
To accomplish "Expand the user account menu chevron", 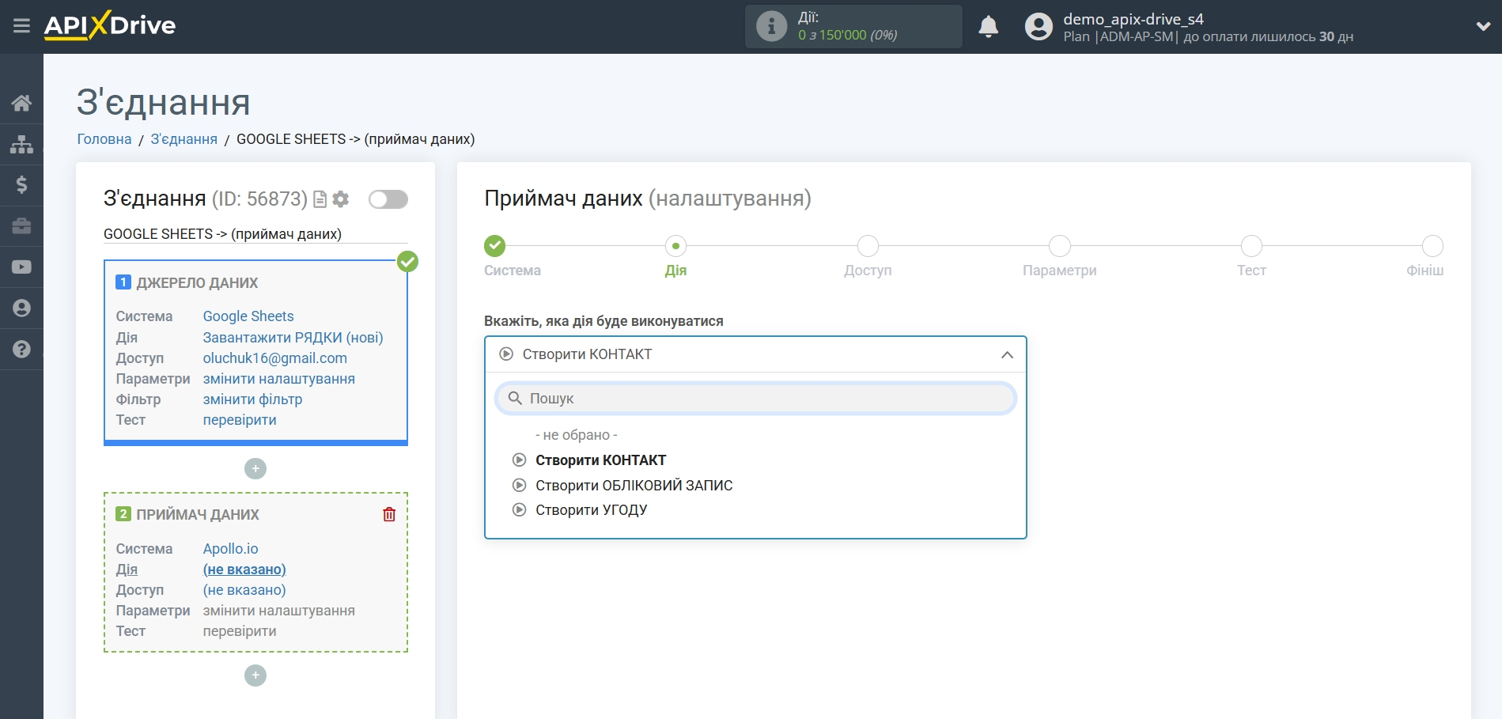I will pyautogui.click(x=1483, y=26).
